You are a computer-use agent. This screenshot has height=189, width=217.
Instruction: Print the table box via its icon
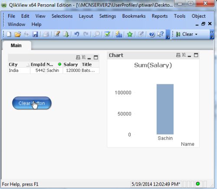(x=78, y=58)
